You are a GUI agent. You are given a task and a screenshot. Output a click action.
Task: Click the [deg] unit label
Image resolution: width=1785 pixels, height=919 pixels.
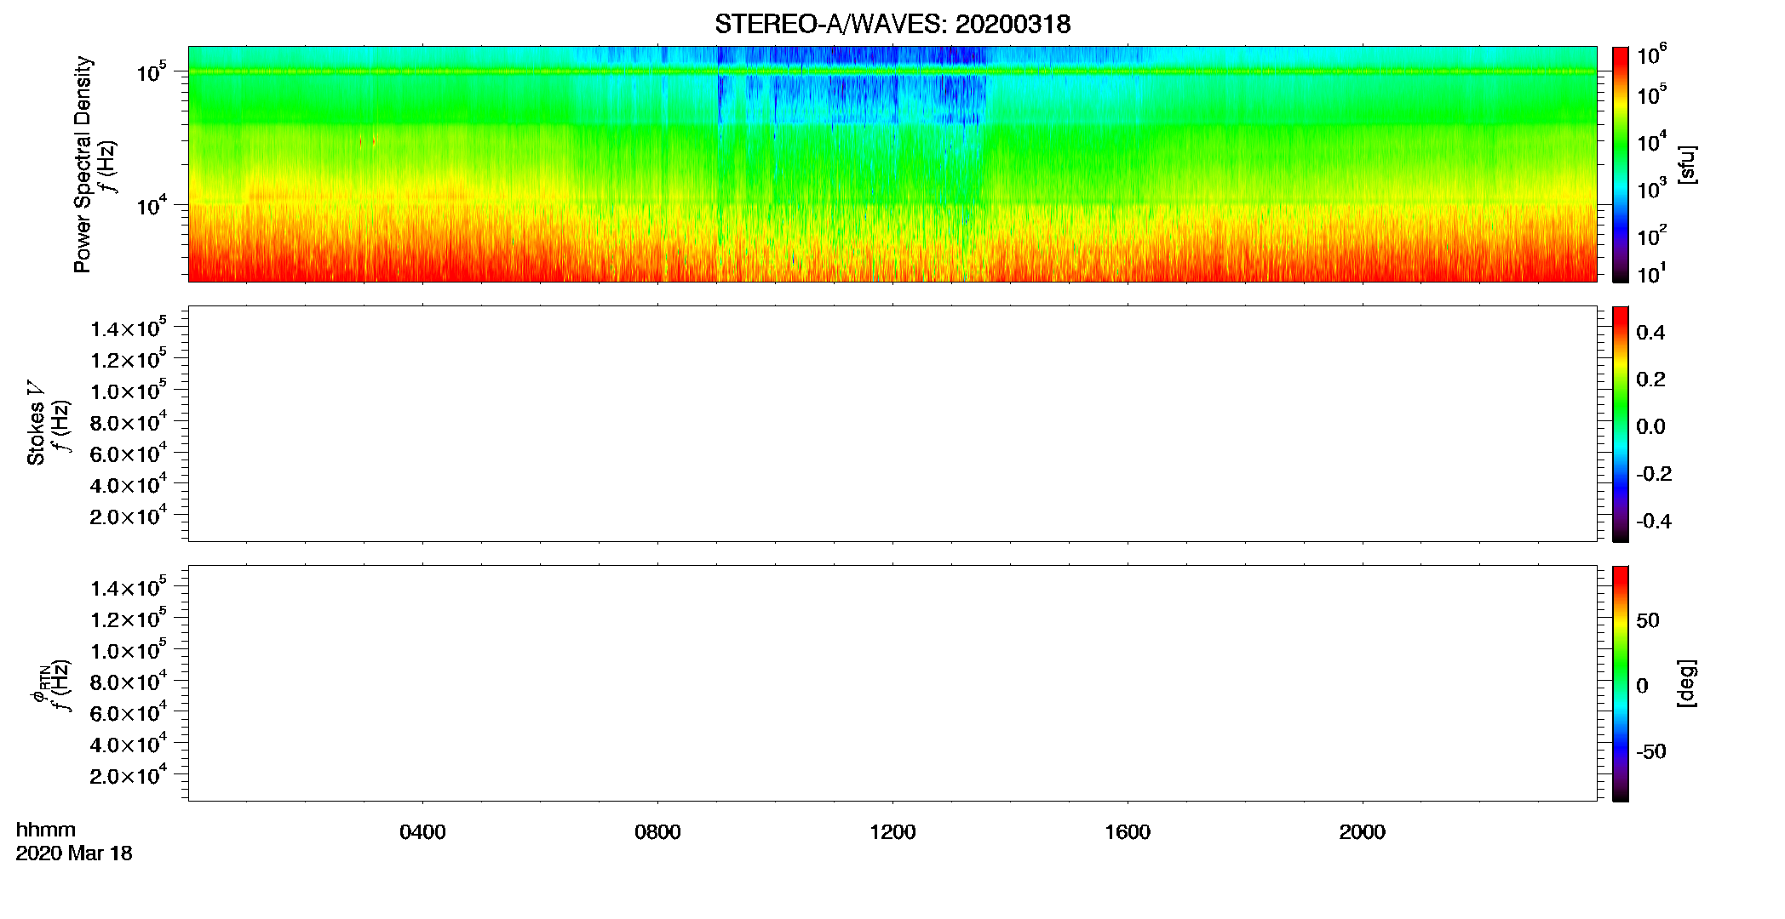(1688, 683)
